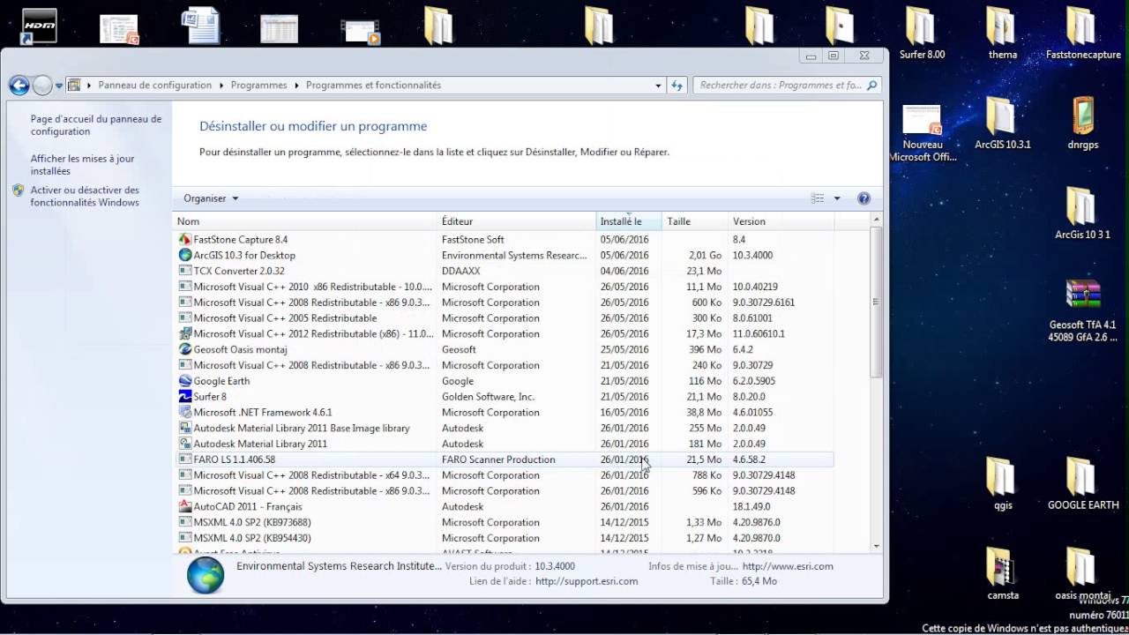Open the HDM shortcut on desktop

(39, 26)
